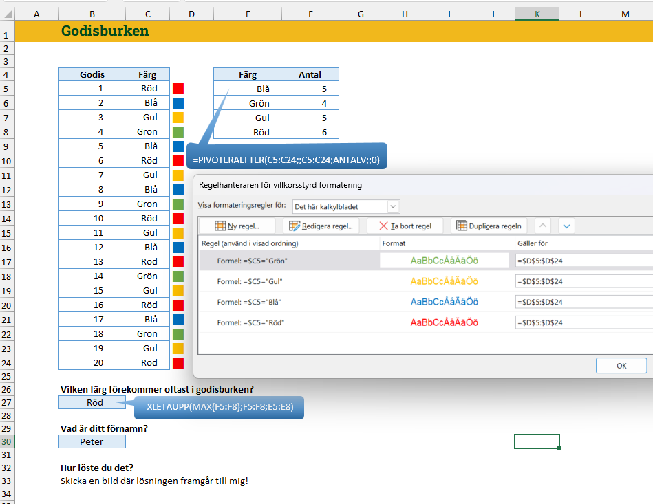Image resolution: width=653 pixels, height=504 pixels.
Task: Click the Blå cell in the summary table
Action: (x=248, y=89)
